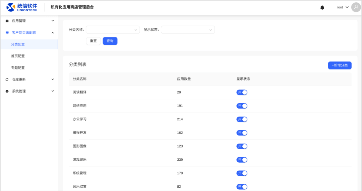The height and width of the screenshot is (191, 362).
Task: Toggle display status for 阅读翻译
Action: coord(242,92)
